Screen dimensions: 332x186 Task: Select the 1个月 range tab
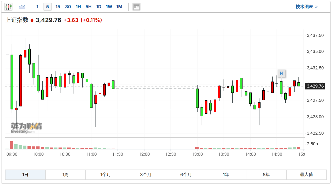pyautogui.click(x=106, y=175)
